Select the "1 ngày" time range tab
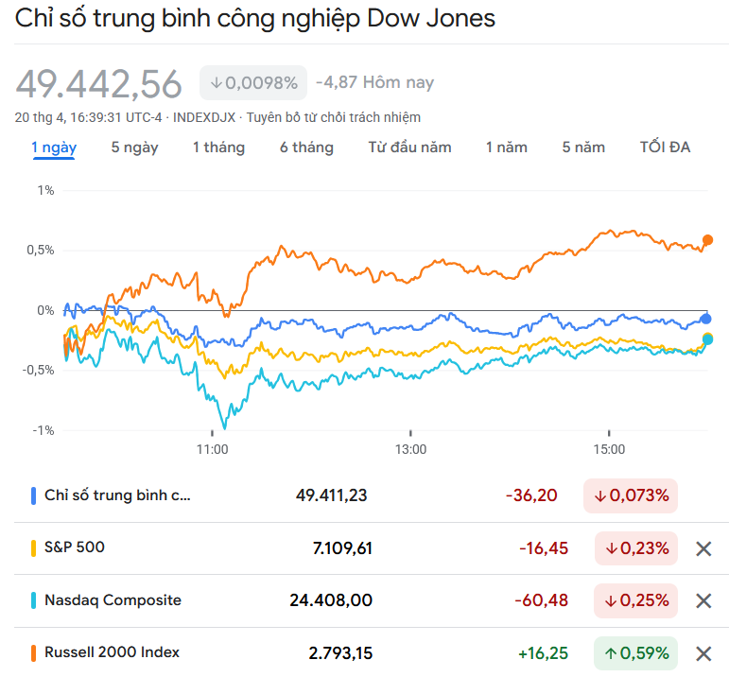This screenshot has height=677, width=729. pyautogui.click(x=54, y=148)
